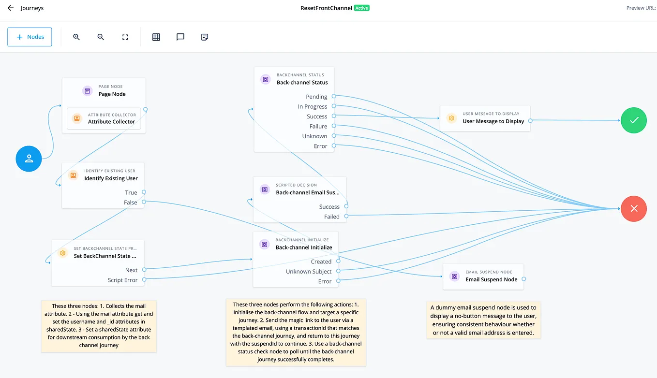Click the Back-channel Status node icon
Viewport: 657px width, 378px height.
tap(265, 79)
